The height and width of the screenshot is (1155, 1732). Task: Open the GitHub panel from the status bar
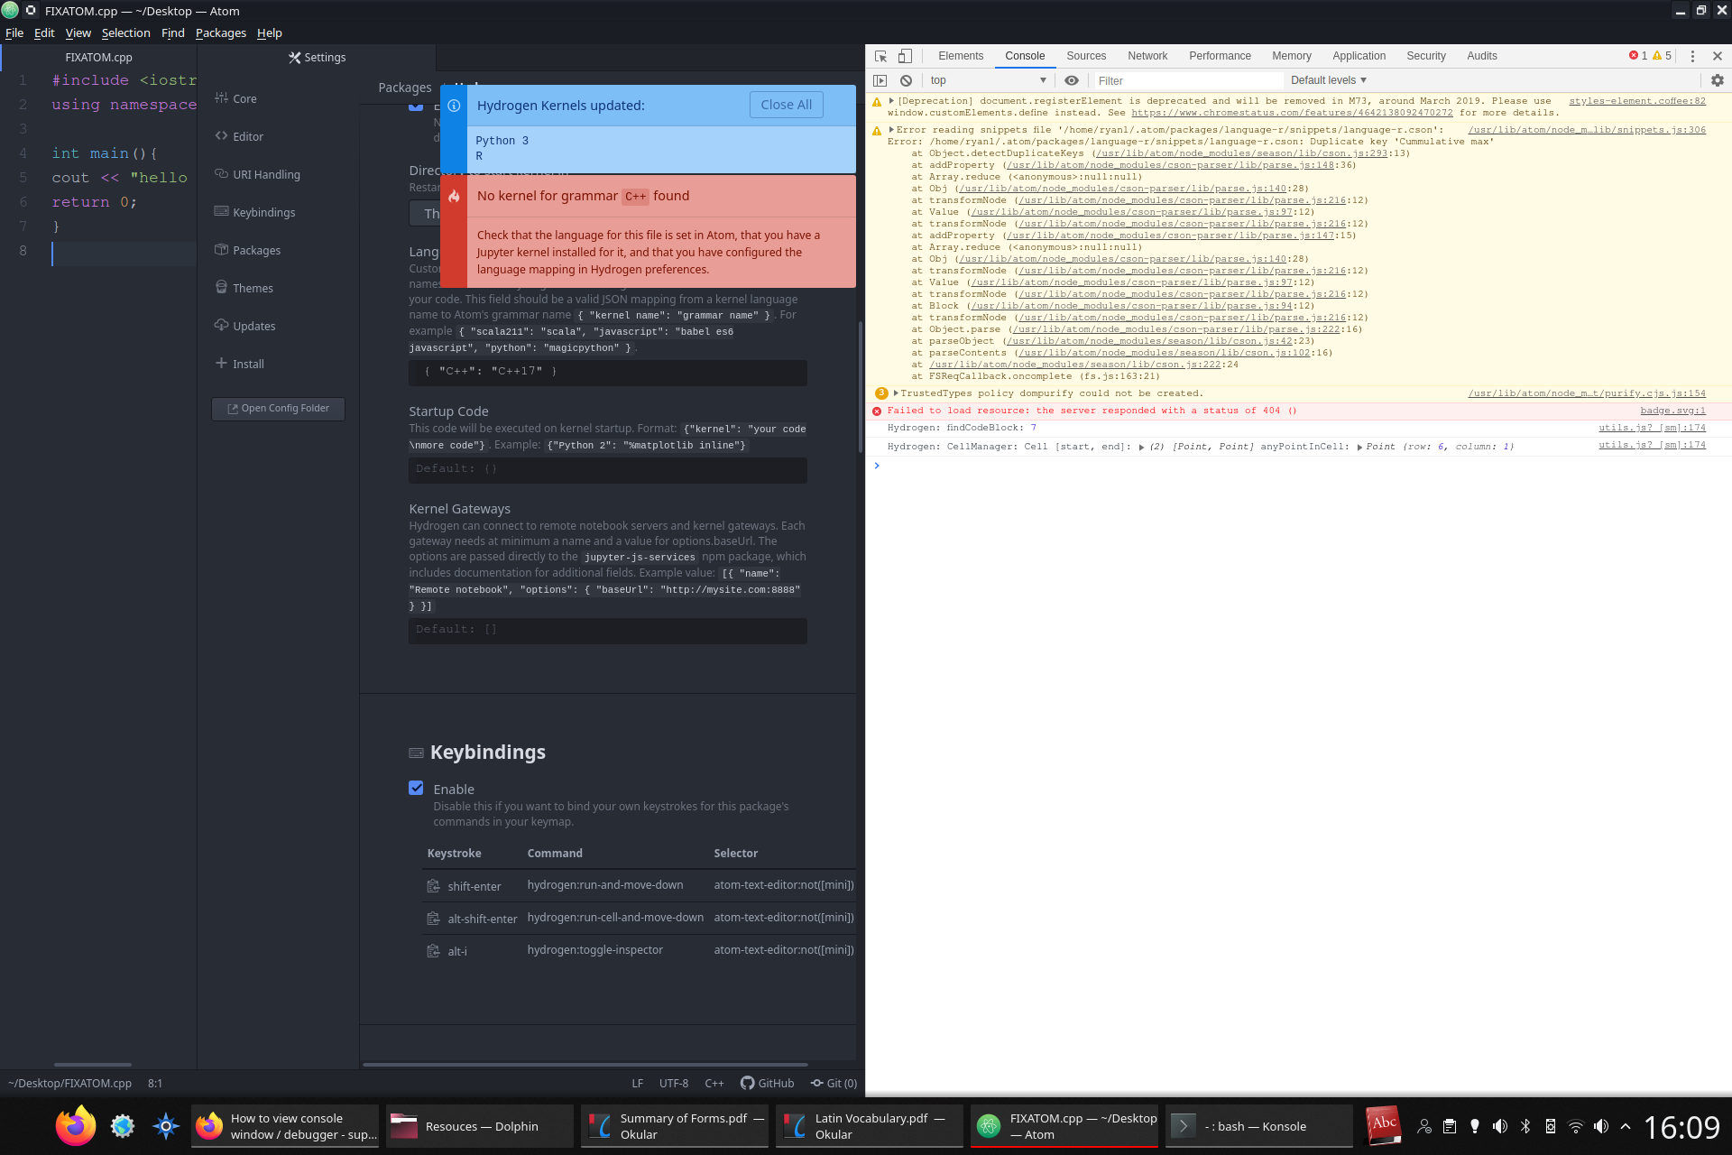tap(768, 1083)
